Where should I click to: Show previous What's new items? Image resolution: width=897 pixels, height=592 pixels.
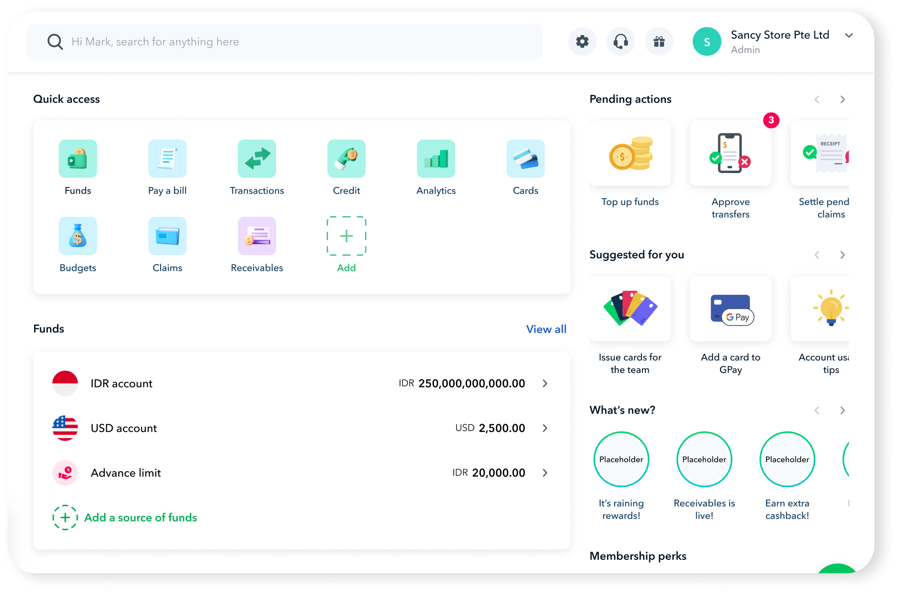(817, 410)
